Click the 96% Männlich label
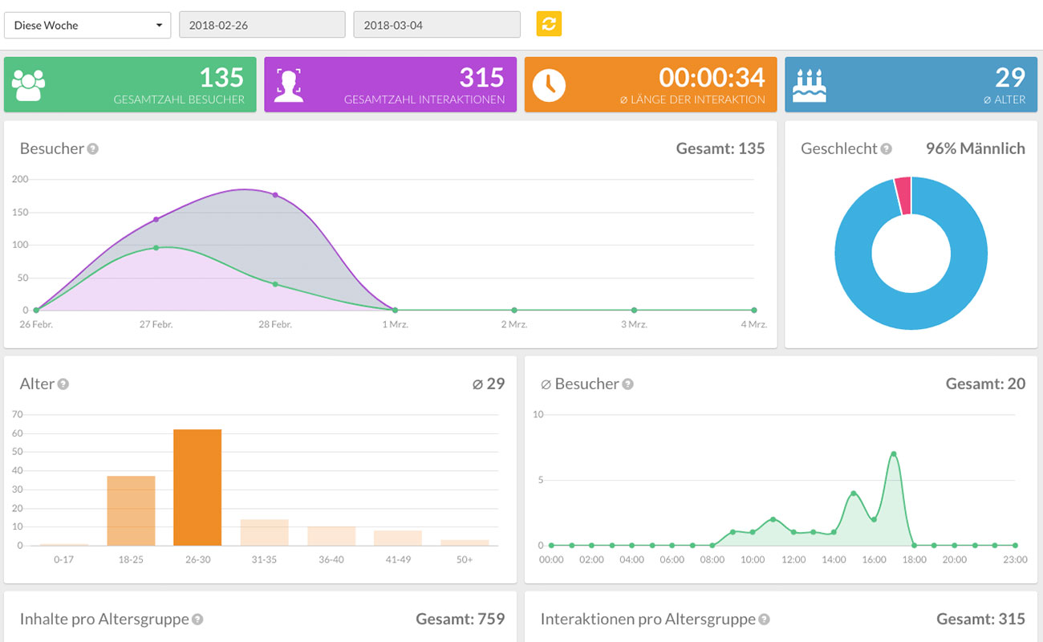1043x642 pixels. pyautogui.click(x=975, y=148)
